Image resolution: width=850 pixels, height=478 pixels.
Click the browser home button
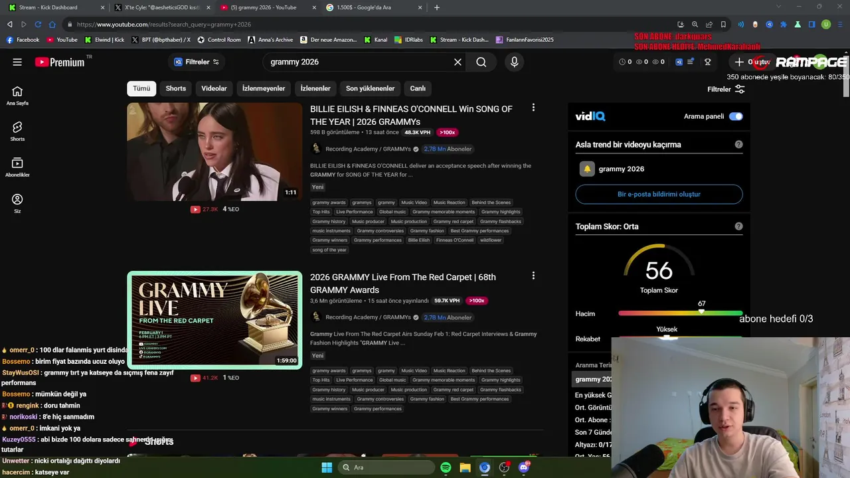point(52,25)
